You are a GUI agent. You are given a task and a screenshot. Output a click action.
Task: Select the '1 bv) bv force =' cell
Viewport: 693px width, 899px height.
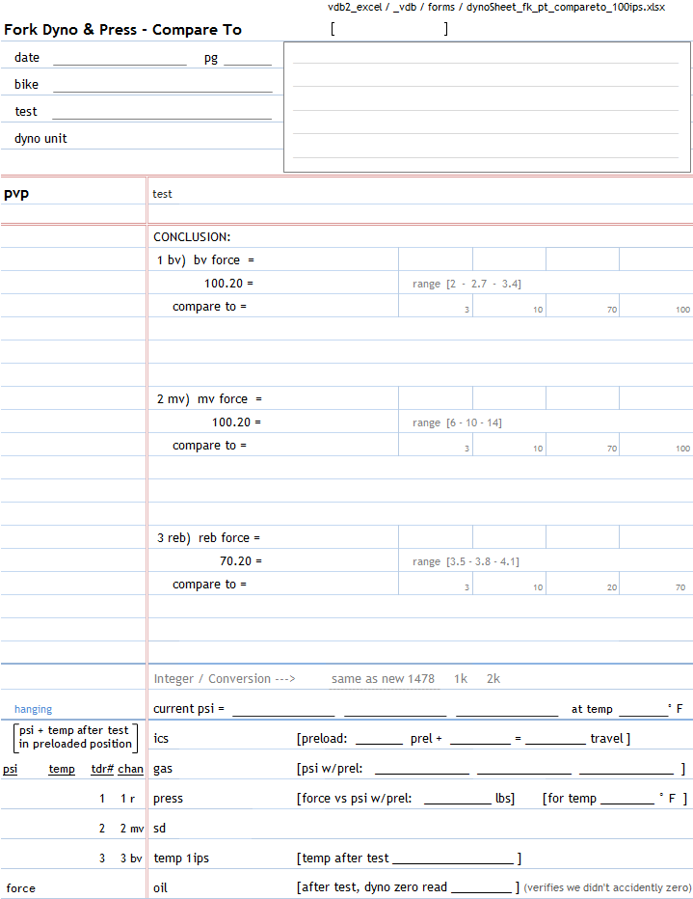point(205,260)
